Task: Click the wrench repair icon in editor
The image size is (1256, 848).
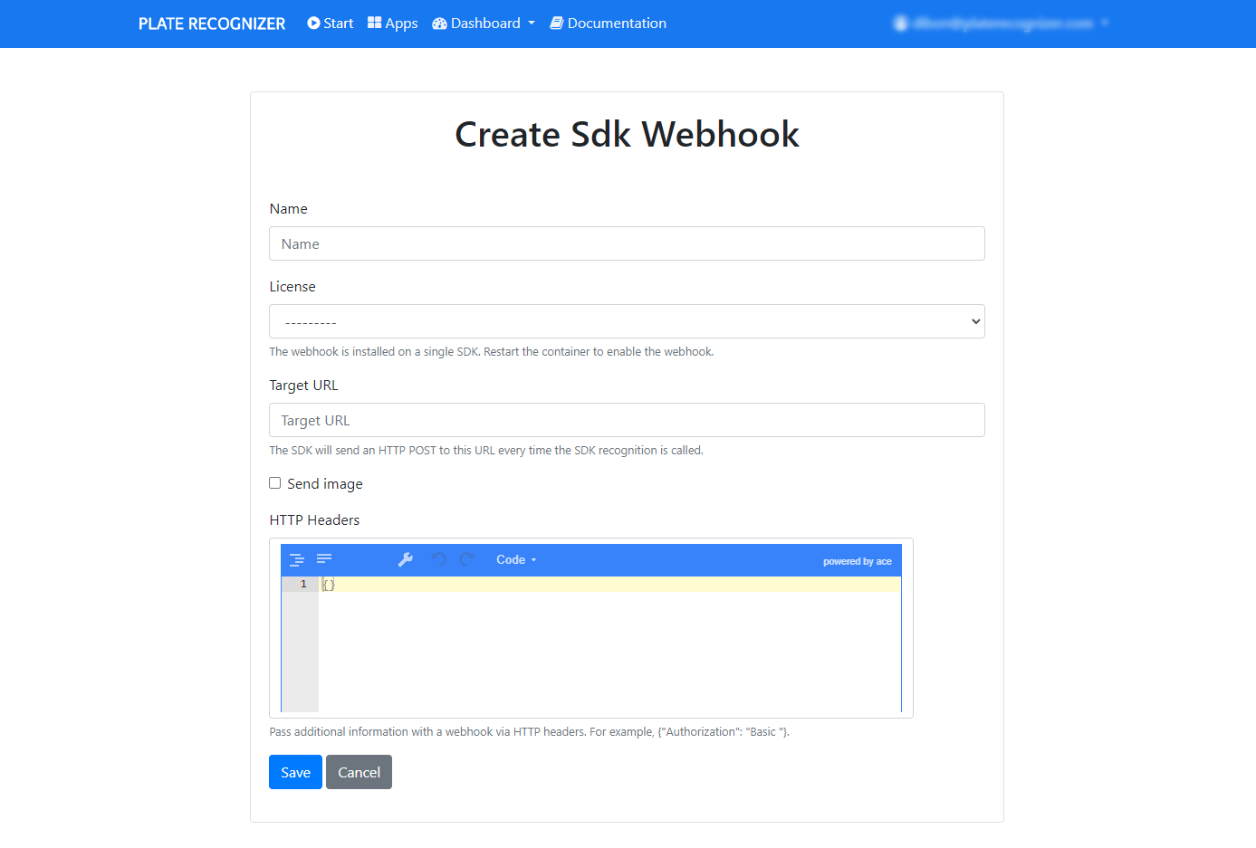Action: [x=406, y=560]
